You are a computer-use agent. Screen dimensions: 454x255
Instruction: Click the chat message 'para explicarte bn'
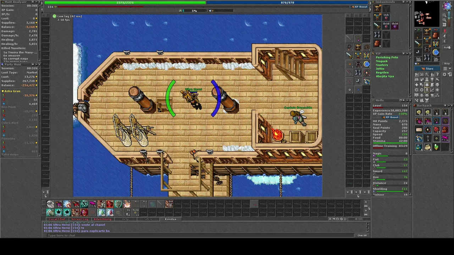click(x=95, y=231)
